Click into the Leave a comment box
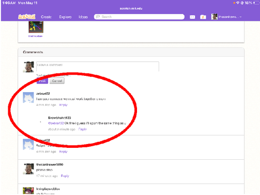This screenshot has height=195, width=260. point(97,67)
